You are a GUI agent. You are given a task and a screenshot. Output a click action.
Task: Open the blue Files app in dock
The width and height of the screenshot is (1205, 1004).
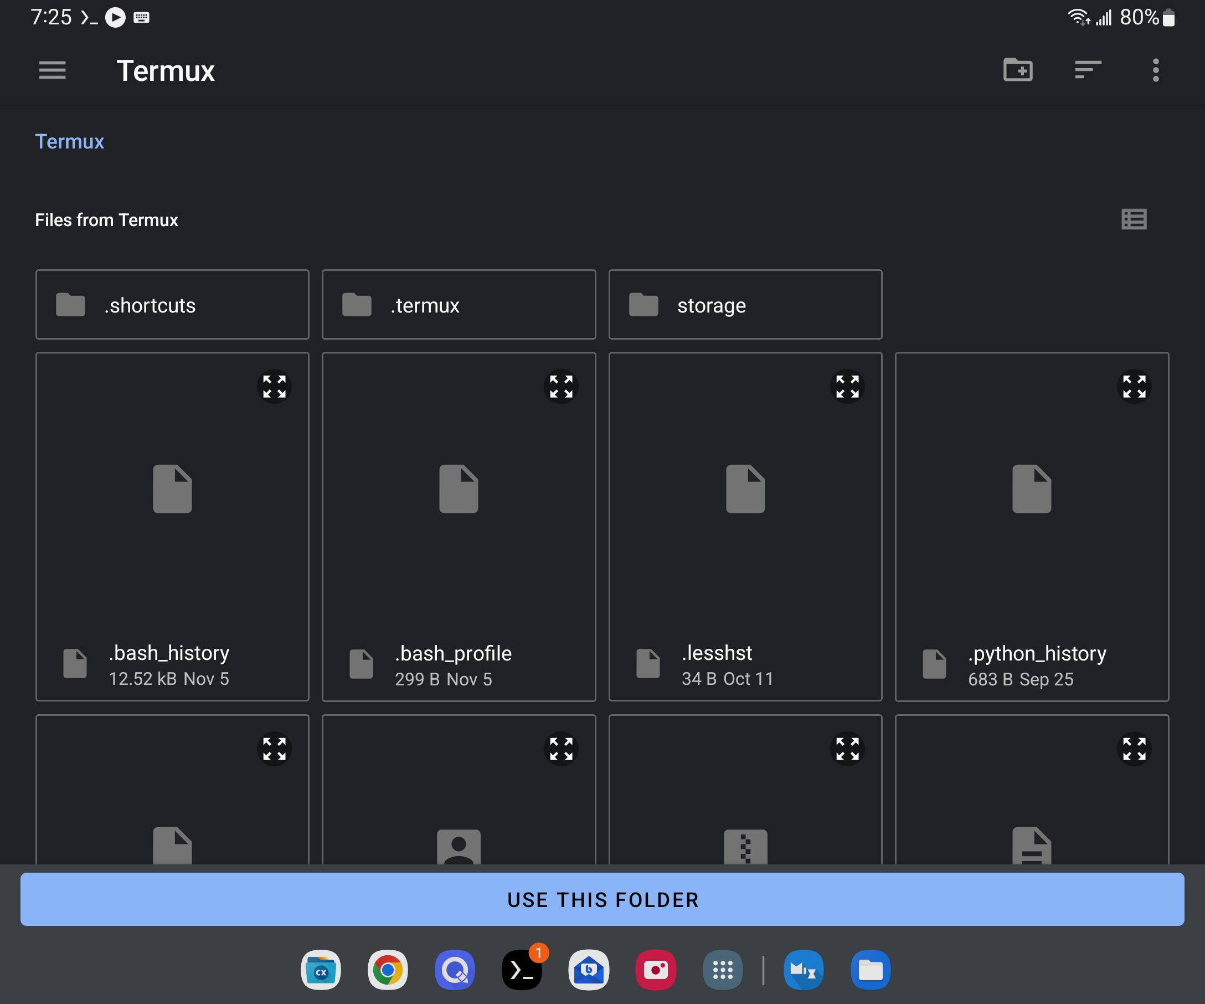871,970
